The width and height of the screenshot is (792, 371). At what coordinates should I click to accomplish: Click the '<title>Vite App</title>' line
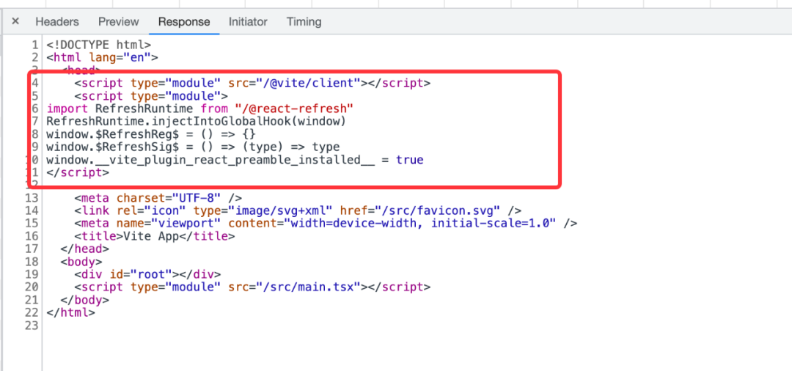[x=155, y=235]
